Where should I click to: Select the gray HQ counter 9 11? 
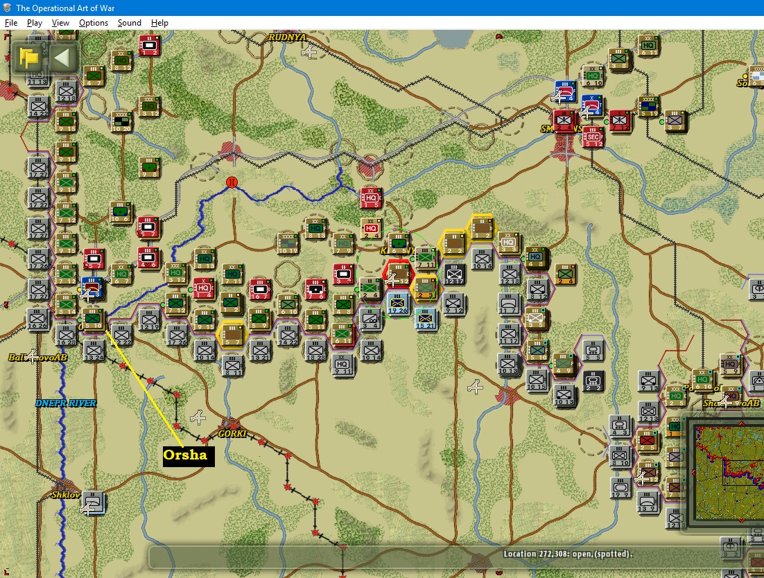[342, 365]
